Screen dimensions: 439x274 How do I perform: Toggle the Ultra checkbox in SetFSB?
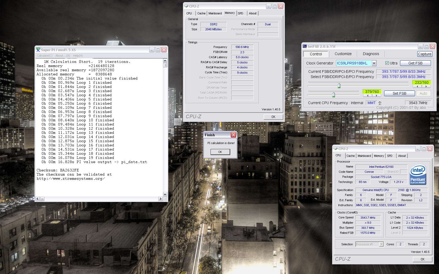tap(387, 63)
